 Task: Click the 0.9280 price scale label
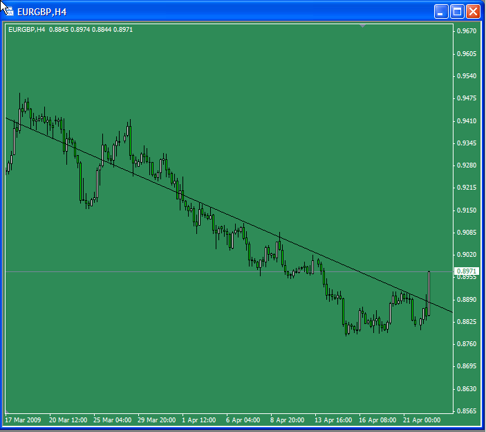pyautogui.click(x=467, y=165)
